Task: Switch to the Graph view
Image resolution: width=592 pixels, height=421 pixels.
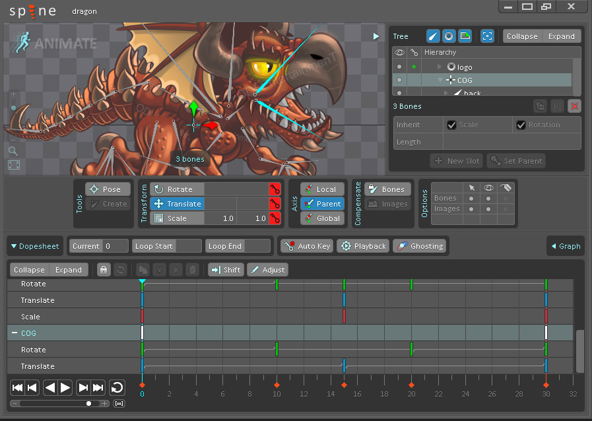Action: click(566, 245)
